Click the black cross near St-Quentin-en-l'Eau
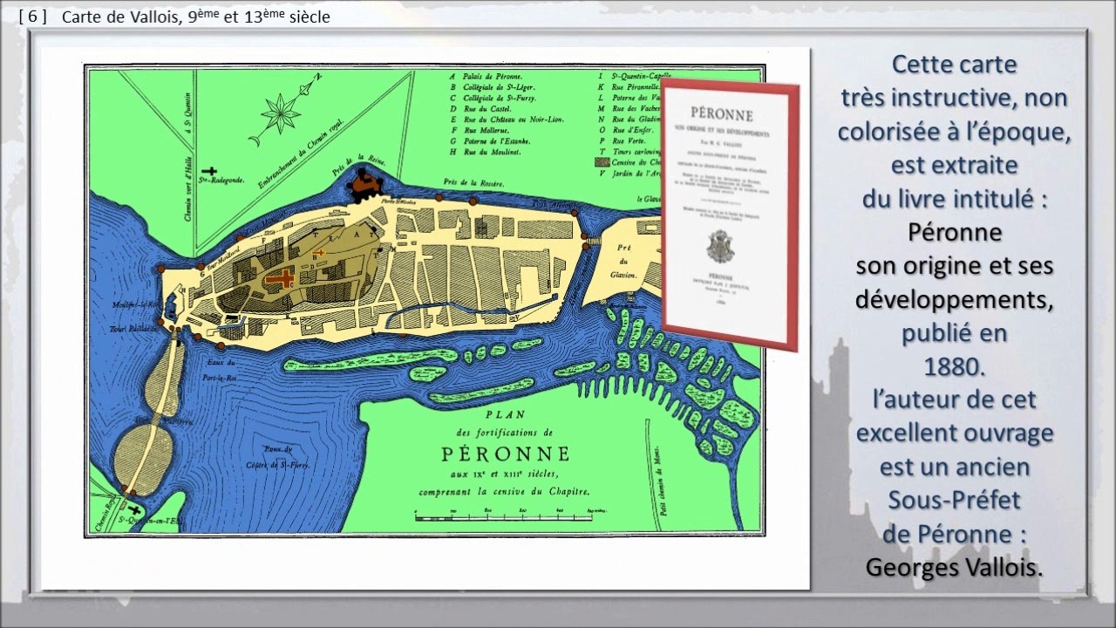The image size is (1116, 628). [x=135, y=510]
